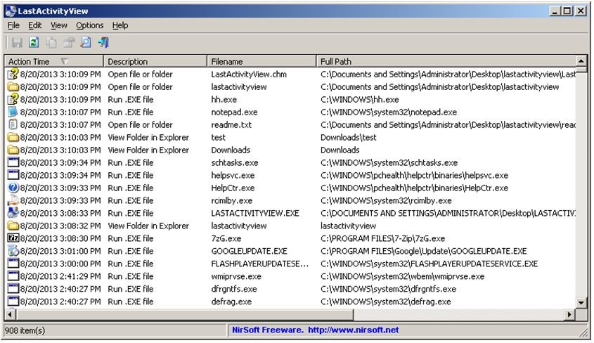594x343 pixels.
Task: Click the LASTACTIVITYVIEW.EXE row app icon
Action: coord(13,213)
